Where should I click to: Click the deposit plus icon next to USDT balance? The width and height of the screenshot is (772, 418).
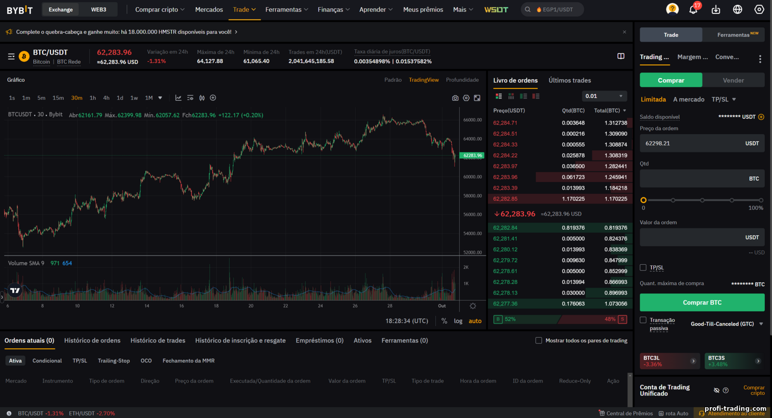761,117
